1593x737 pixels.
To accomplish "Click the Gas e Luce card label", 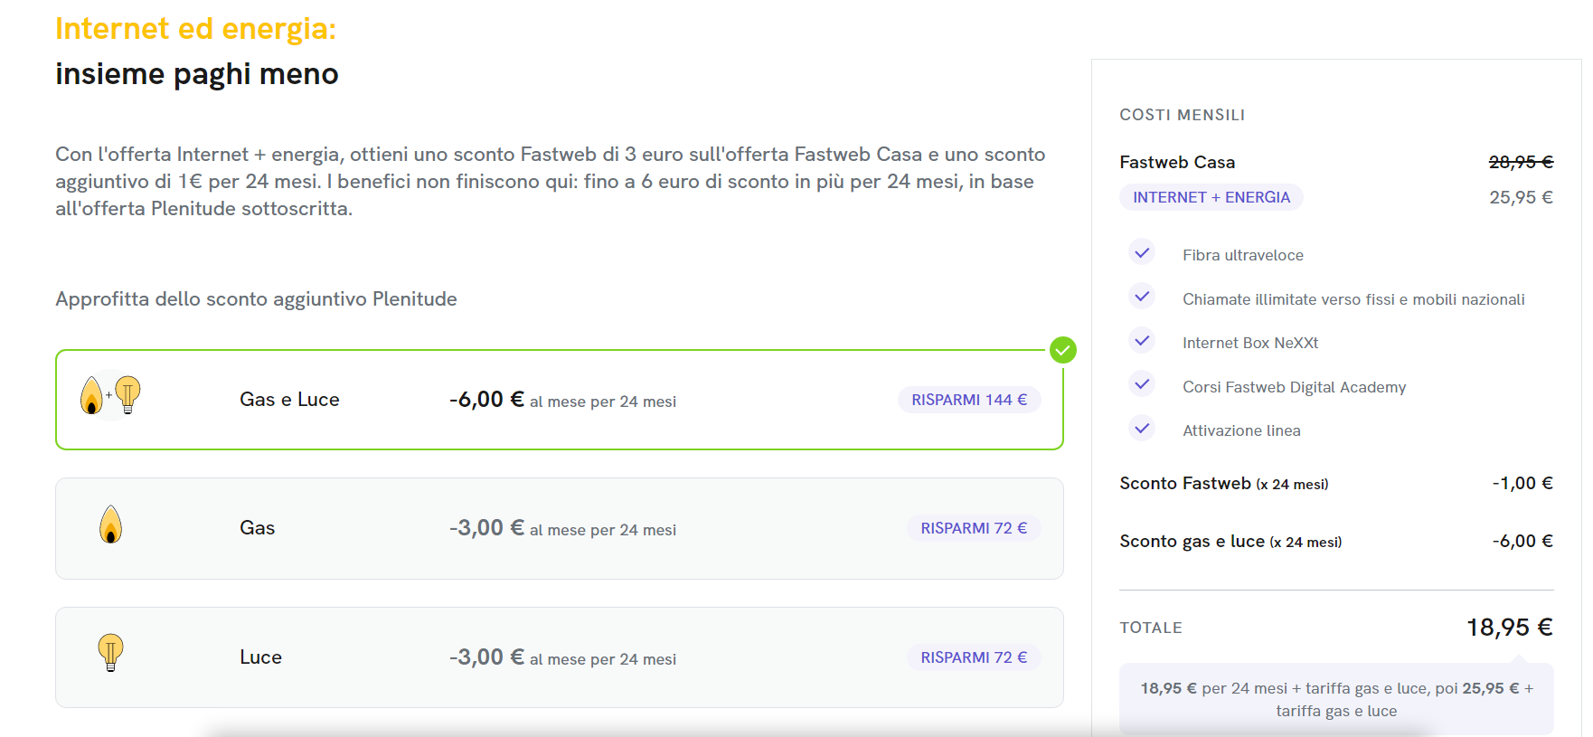I will [x=289, y=400].
